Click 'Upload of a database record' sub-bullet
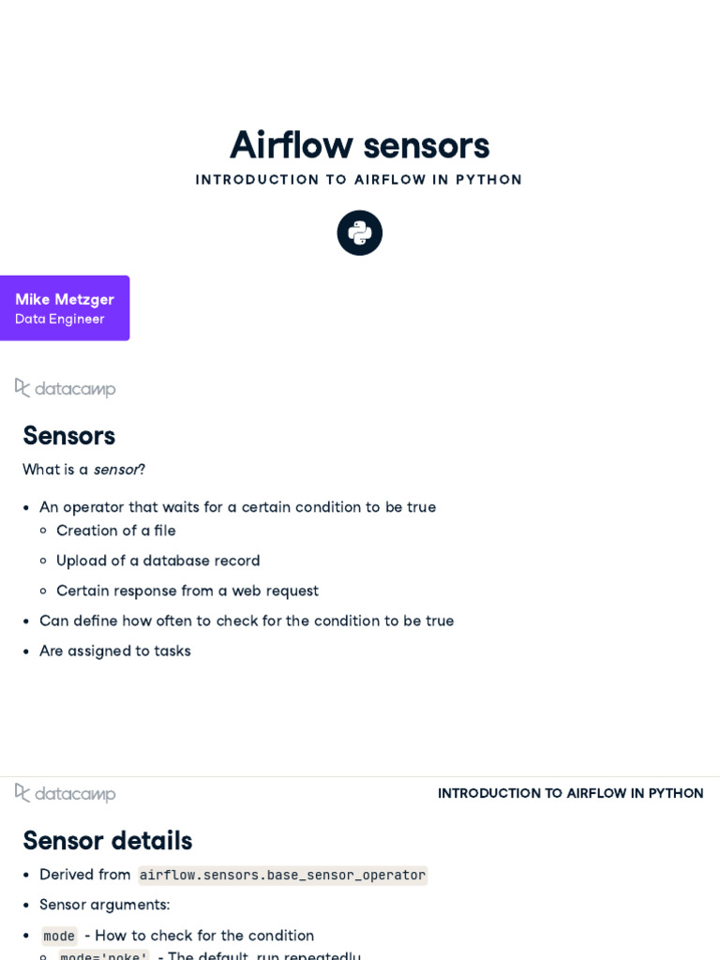Screen dimensions: 720x960 point(158,561)
